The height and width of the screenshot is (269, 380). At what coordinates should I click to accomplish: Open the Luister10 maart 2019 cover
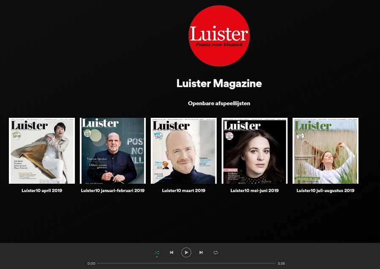(184, 151)
